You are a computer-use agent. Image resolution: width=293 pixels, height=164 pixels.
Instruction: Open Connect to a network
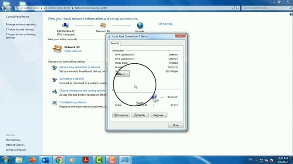(71, 79)
